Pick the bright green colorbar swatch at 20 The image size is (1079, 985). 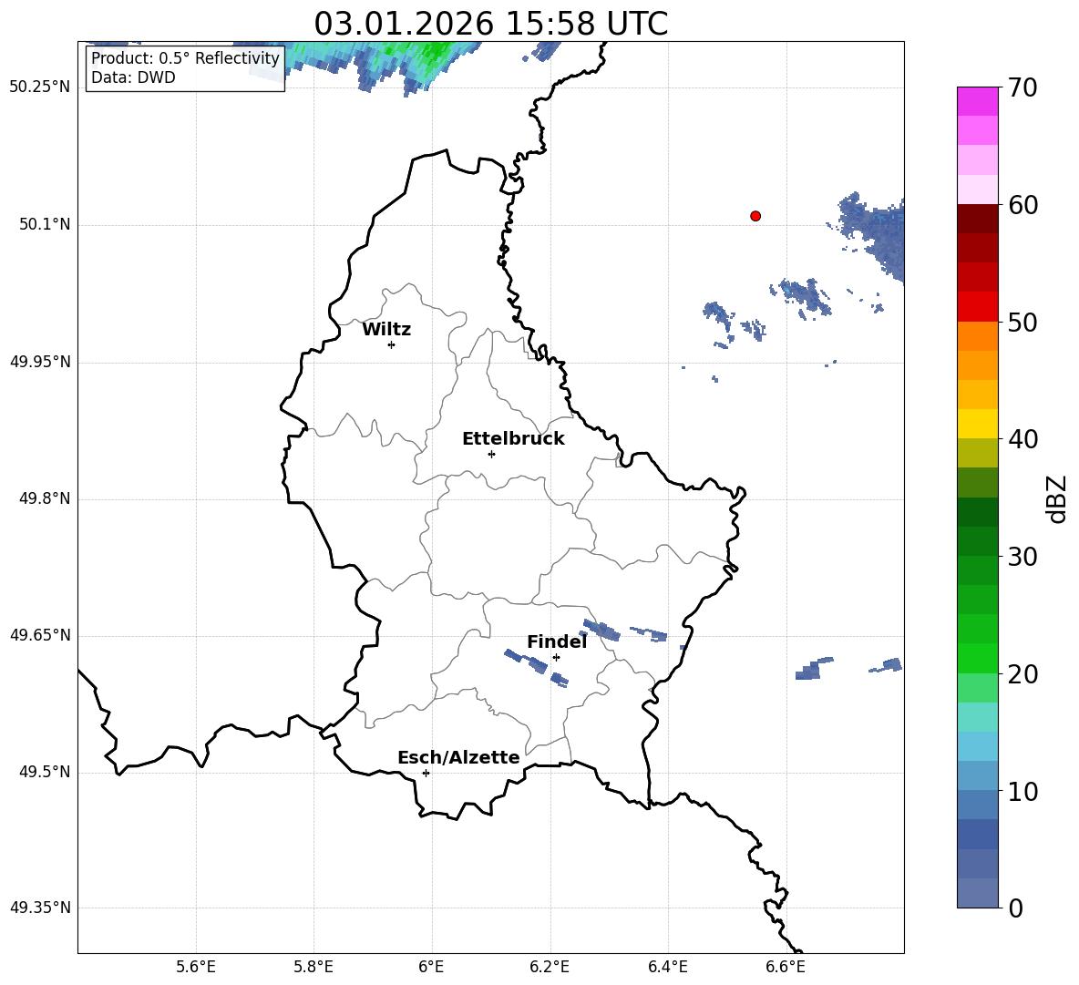point(977,658)
